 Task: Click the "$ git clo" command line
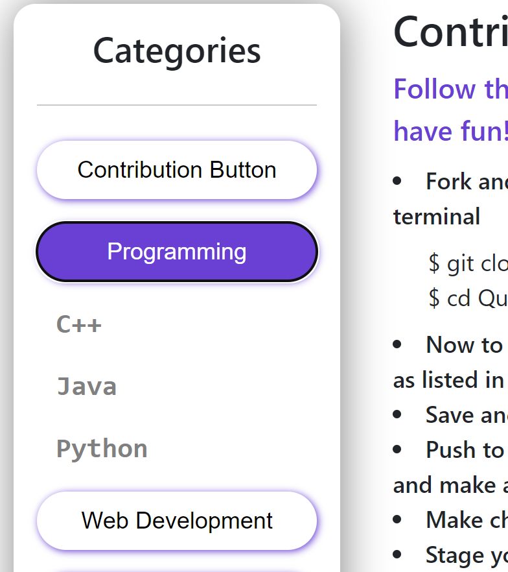point(468,263)
